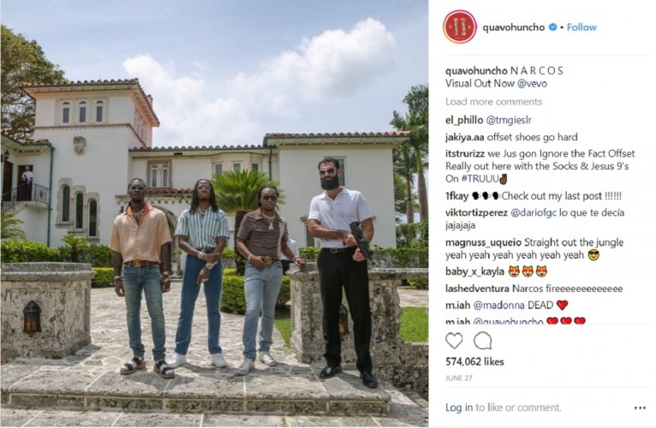Open the comment speech bubble icon
Screen dimensions: 656x428
[x=482, y=341]
